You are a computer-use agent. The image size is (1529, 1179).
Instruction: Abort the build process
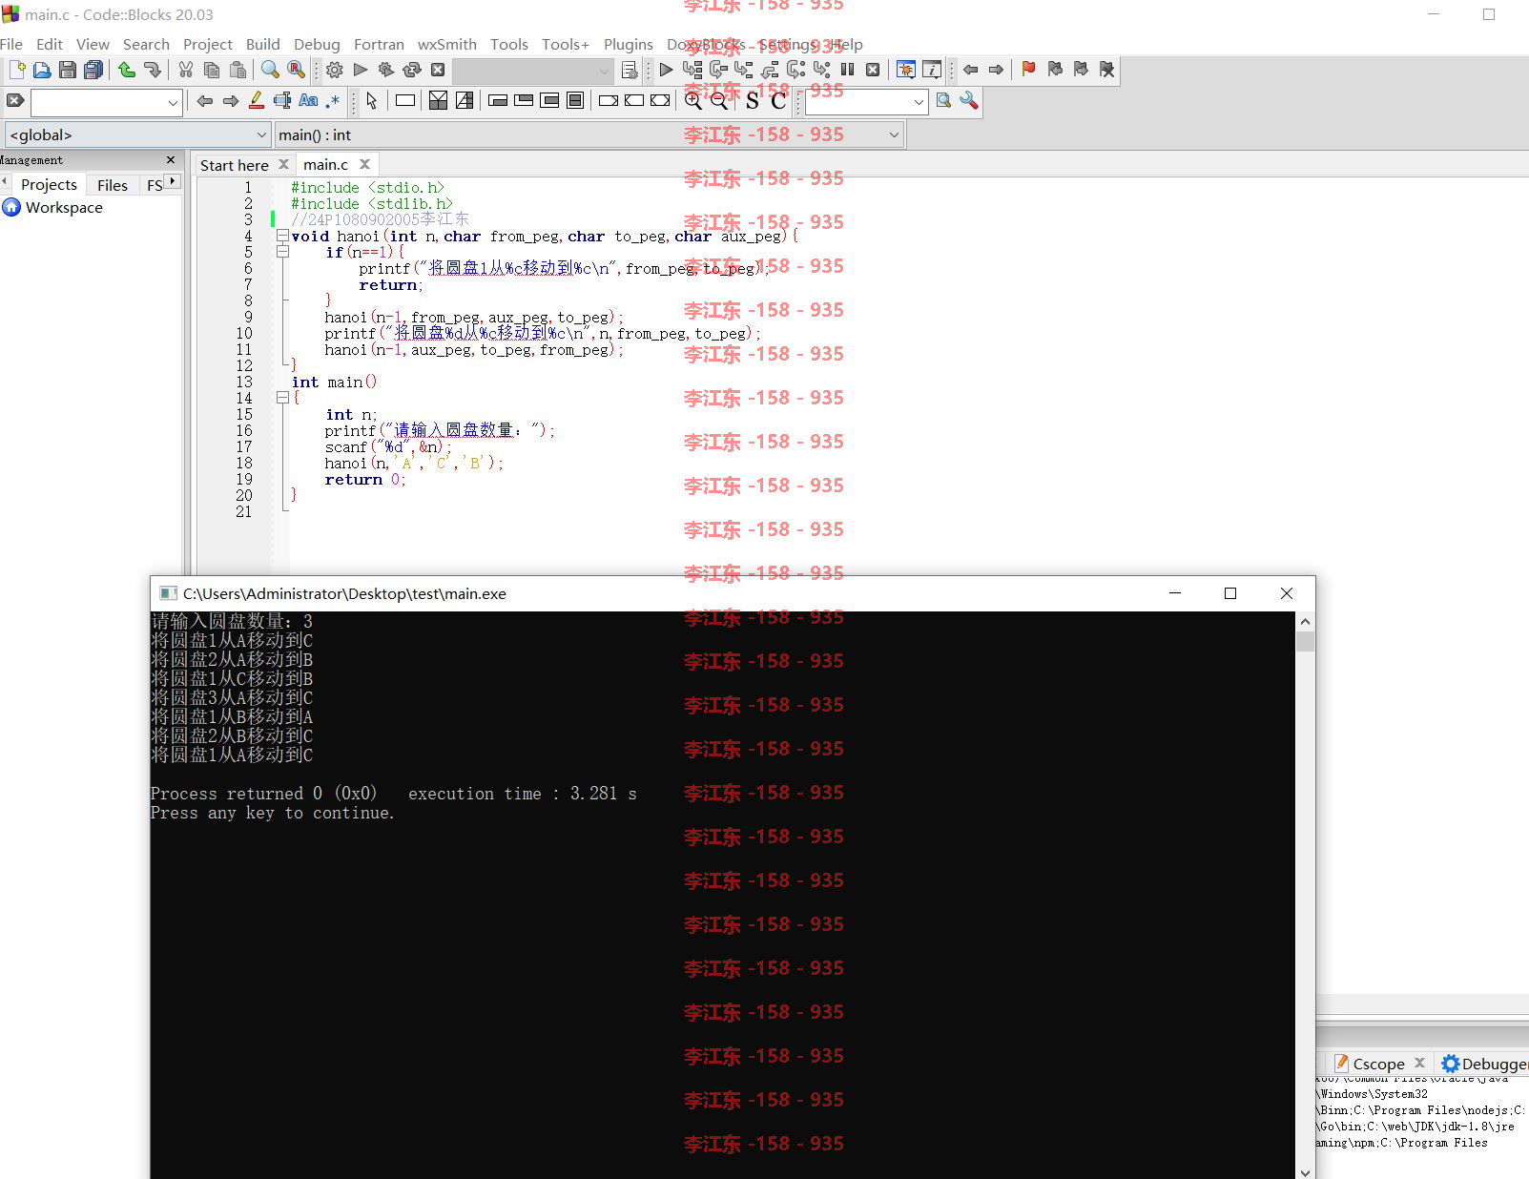coord(438,70)
